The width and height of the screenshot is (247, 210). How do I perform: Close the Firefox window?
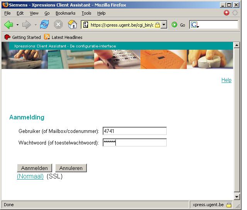tap(236, 5)
